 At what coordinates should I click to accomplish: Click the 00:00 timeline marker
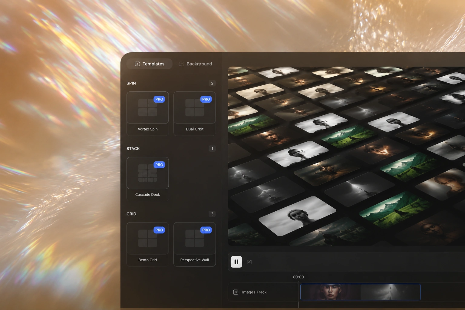(298, 277)
